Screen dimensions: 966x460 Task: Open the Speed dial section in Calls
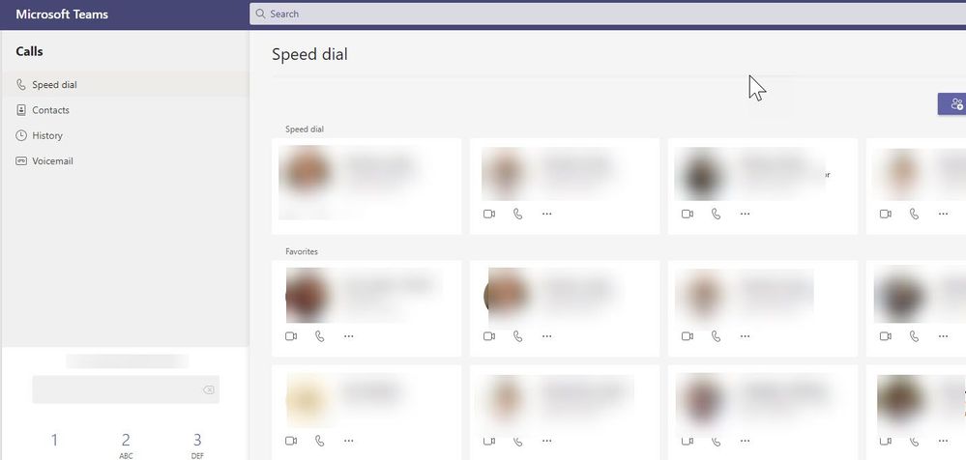coord(125,85)
